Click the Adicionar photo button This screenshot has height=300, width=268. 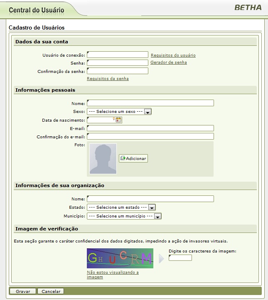click(133, 158)
